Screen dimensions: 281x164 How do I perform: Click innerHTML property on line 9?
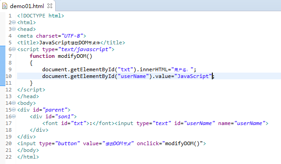[x=154, y=69]
